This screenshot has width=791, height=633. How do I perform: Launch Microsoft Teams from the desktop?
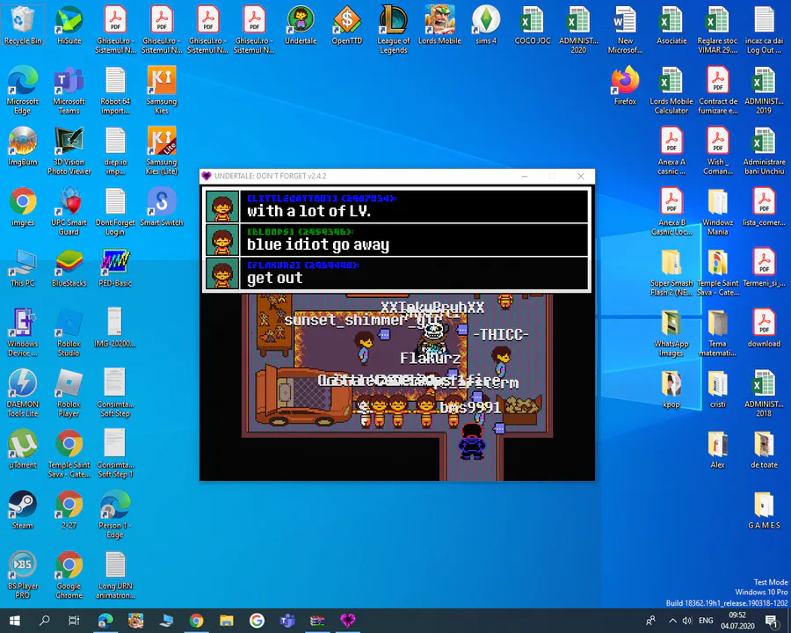(69, 90)
